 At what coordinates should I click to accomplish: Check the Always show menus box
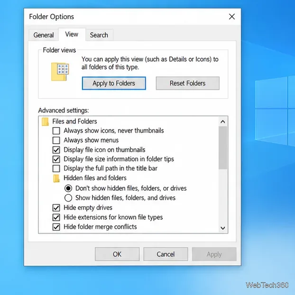(56, 140)
